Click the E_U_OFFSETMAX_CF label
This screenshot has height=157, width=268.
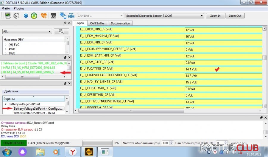pos(98,88)
